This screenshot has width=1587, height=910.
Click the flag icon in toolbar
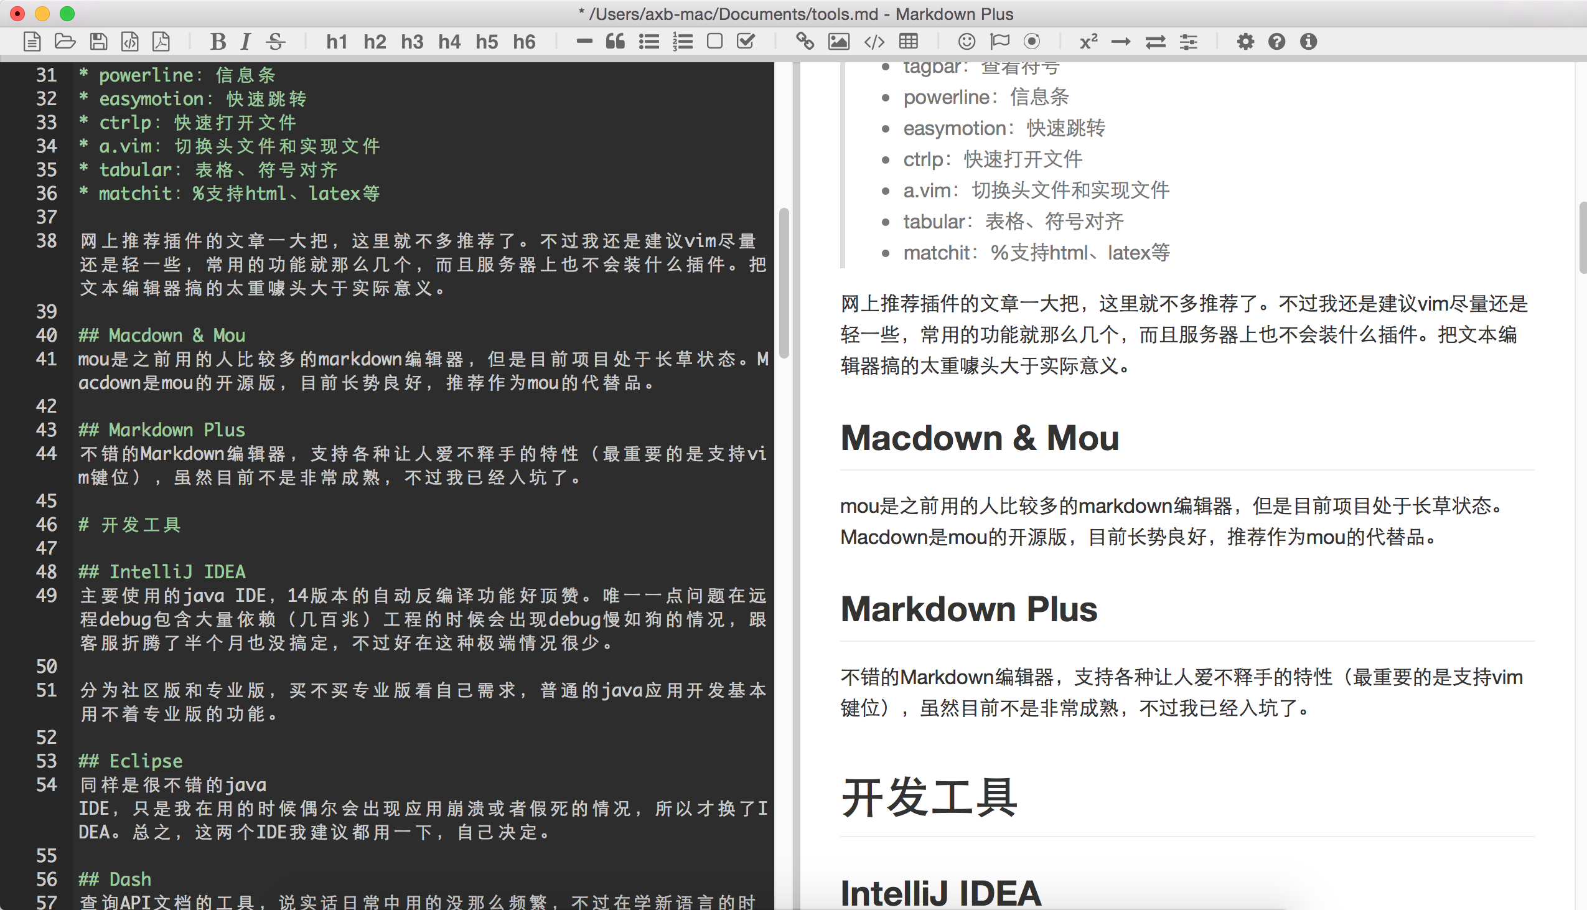(999, 42)
